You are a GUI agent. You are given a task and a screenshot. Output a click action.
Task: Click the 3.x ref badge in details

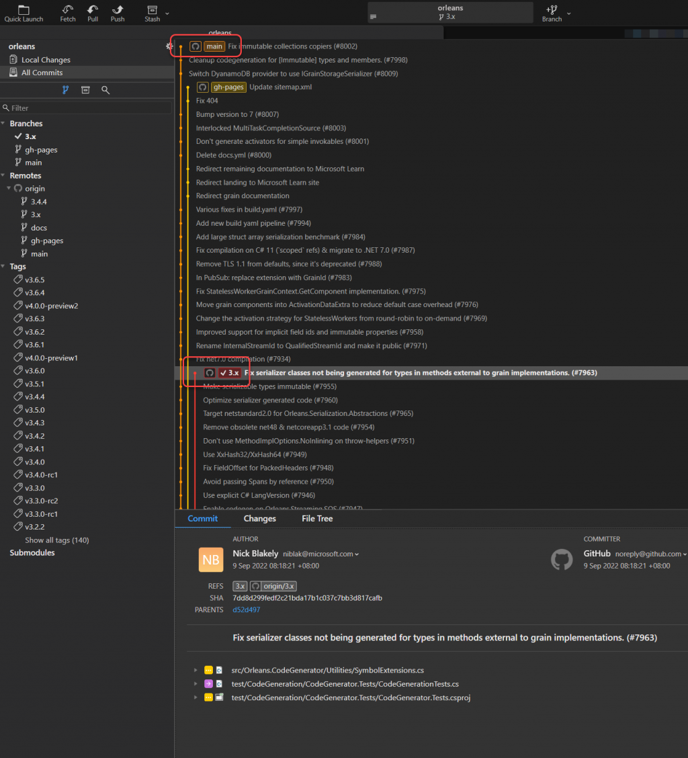[240, 586]
